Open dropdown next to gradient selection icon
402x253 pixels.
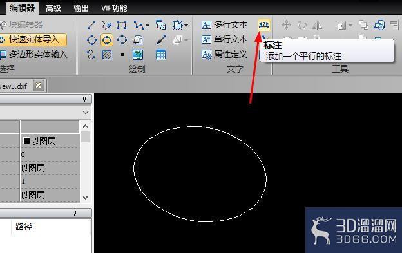[350, 25]
